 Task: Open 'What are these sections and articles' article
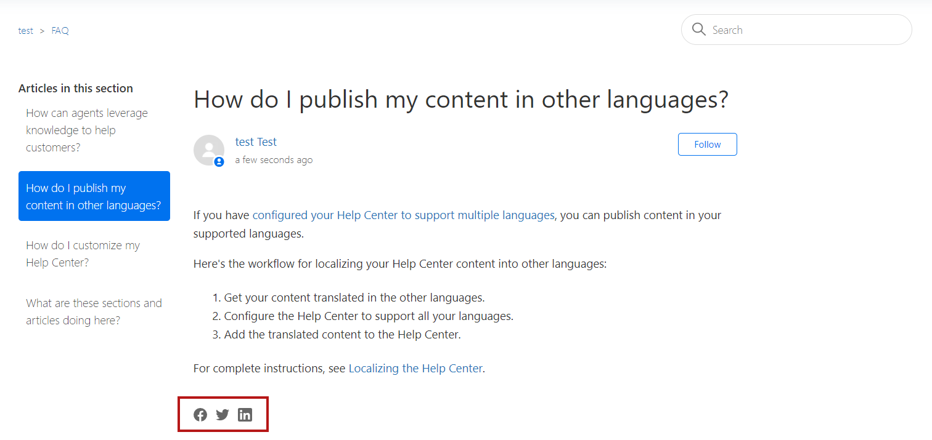[94, 312]
